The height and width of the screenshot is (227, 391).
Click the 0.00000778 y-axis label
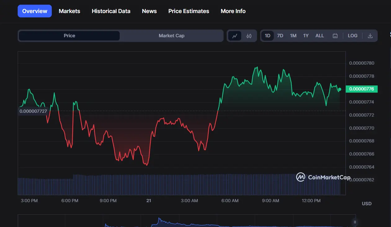[362, 76]
